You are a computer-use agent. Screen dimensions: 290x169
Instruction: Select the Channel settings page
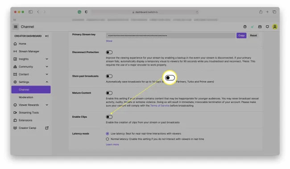click(31, 90)
